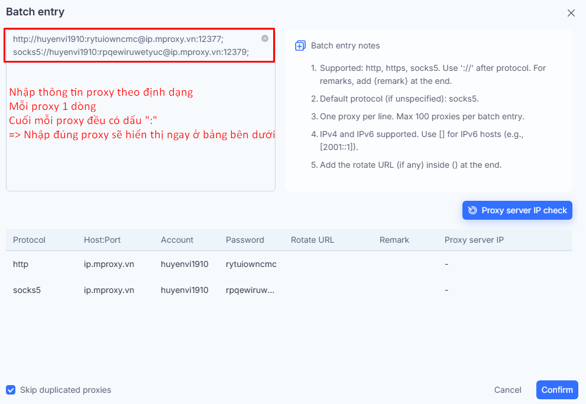This screenshot has width=586, height=404.
Task: Click the socks5://huyenvi1910 proxy line
Action: click(131, 52)
